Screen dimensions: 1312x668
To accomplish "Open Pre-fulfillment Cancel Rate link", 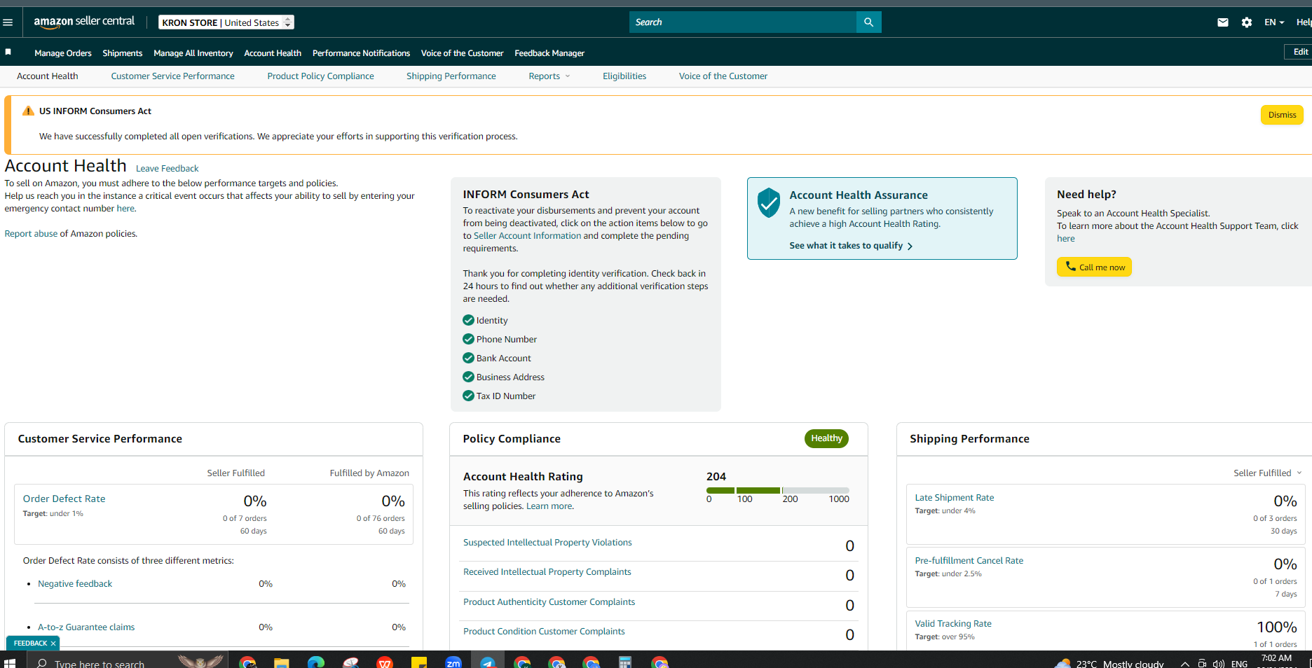I will click(x=969, y=561).
